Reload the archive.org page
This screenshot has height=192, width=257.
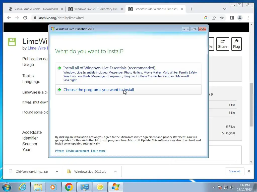point(25,18)
